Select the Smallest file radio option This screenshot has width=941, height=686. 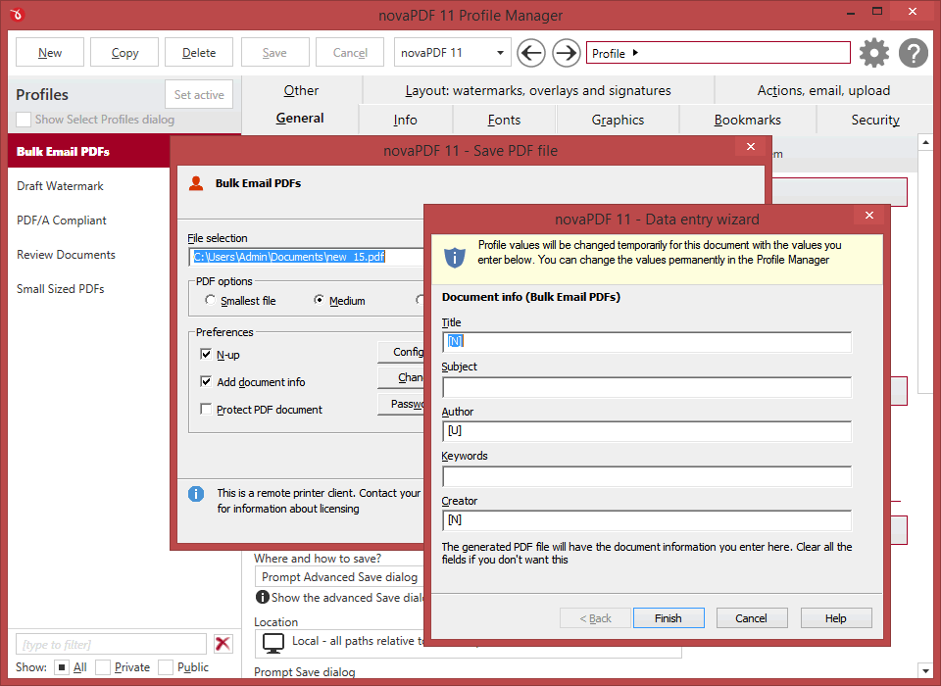click(210, 300)
